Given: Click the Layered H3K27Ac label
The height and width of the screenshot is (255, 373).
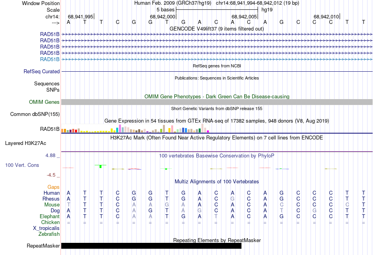Looking at the screenshot, I should pos(26,143).
